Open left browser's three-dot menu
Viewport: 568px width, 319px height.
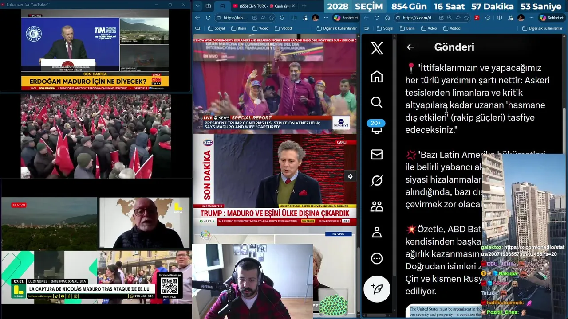(x=326, y=18)
